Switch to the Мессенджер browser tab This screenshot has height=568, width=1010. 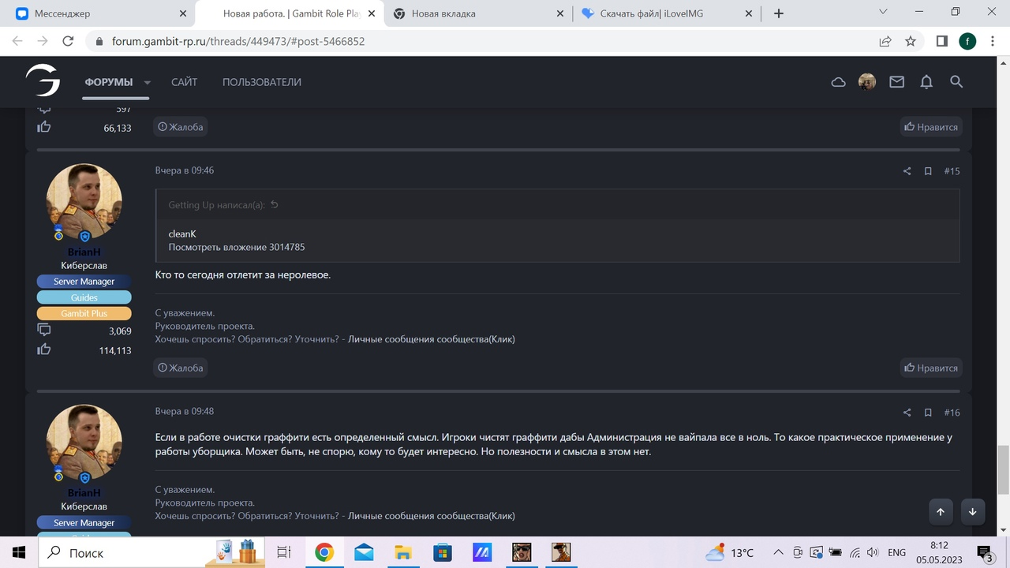click(x=95, y=13)
